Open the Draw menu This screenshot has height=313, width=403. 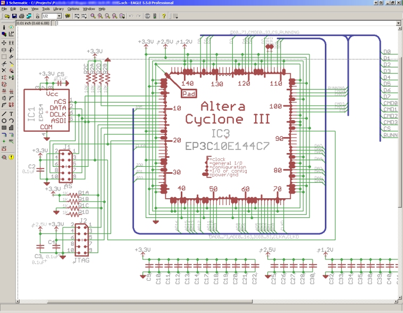point(23,9)
